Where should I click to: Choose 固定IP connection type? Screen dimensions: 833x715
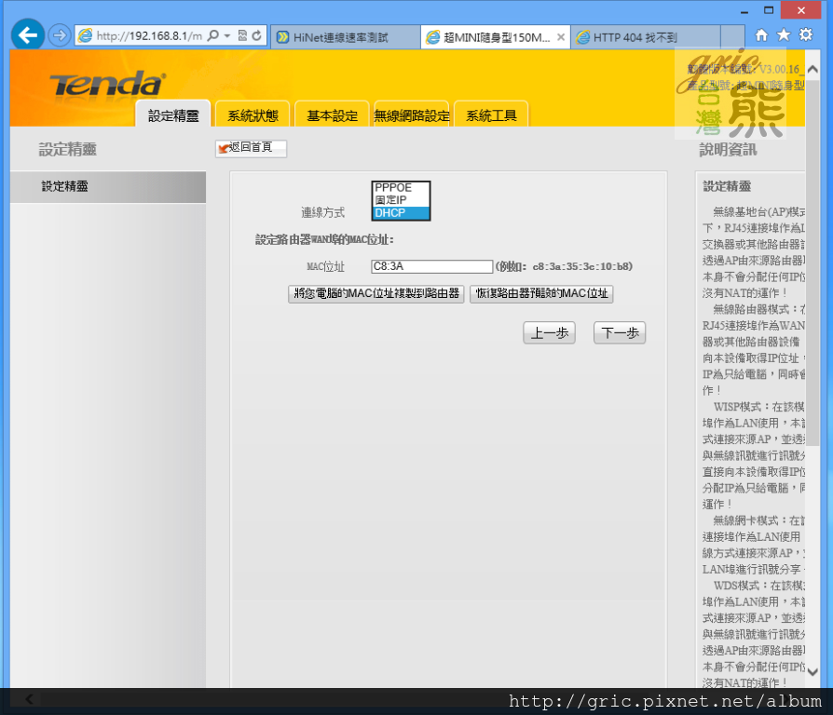pyautogui.click(x=401, y=200)
